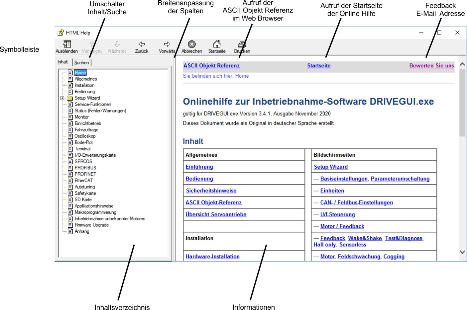Open the Sicherheitshinweise link in table
The width and height of the screenshot is (467, 310).
(x=211, y=191)
